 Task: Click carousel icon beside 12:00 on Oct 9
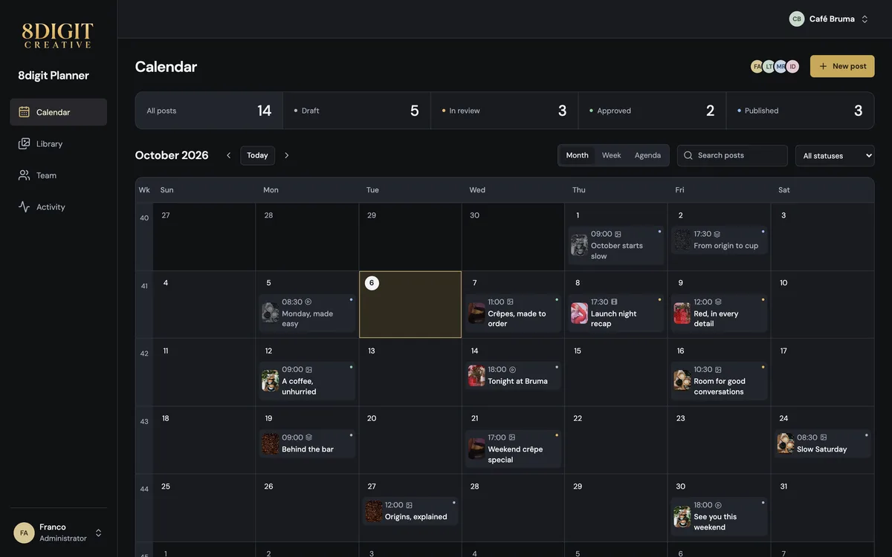(x=718, y=302)
